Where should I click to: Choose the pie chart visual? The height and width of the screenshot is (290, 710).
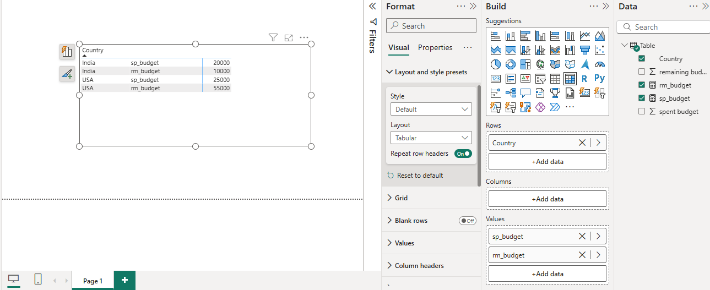[x=495, y=64]
